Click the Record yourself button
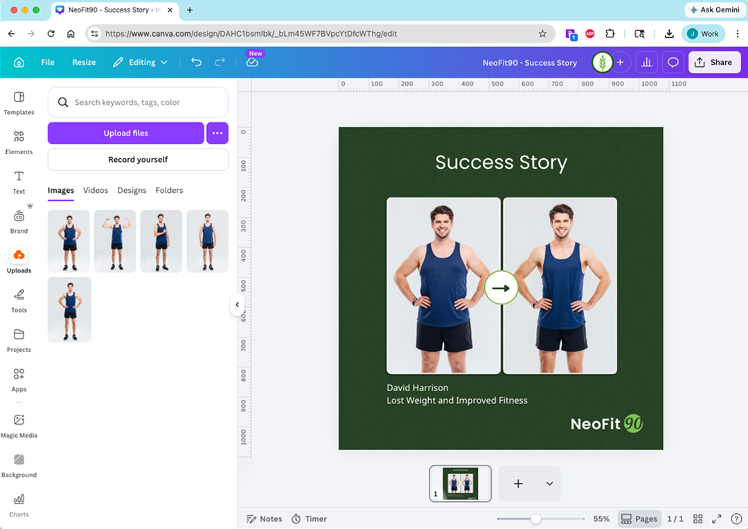Viewport: 748px width, 529px height. [x=138, y=160]
